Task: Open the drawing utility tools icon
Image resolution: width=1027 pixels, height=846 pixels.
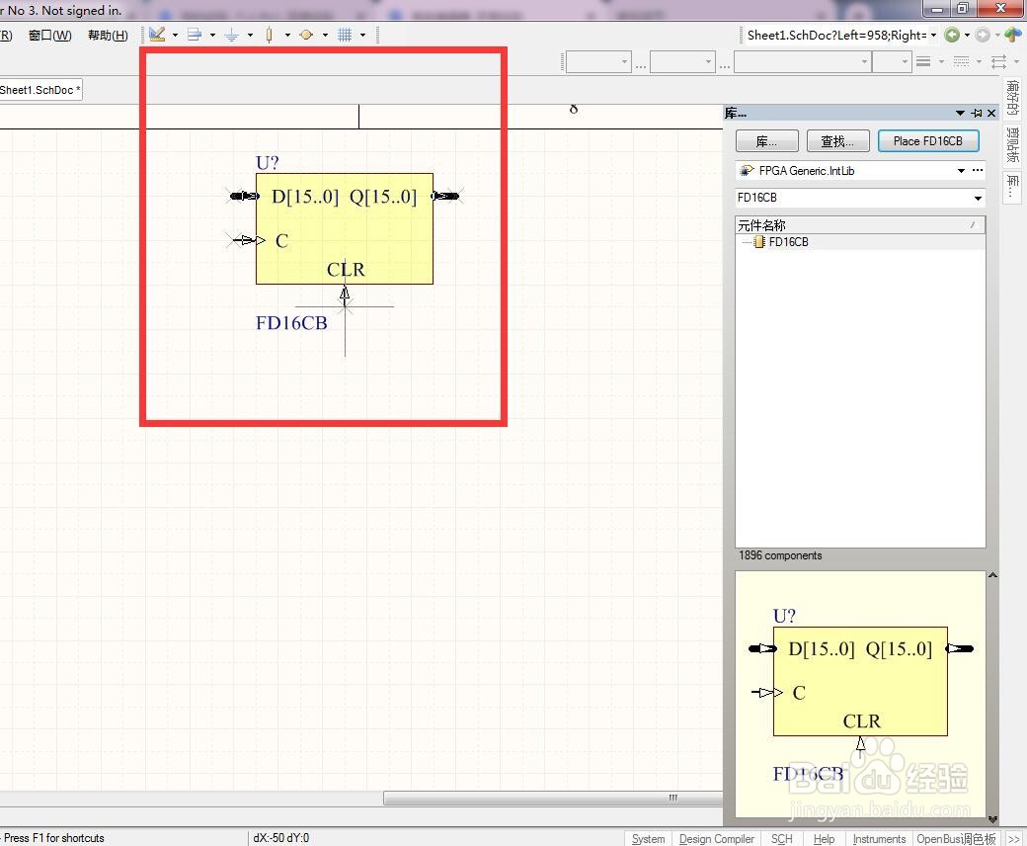Action: [157, 35]
